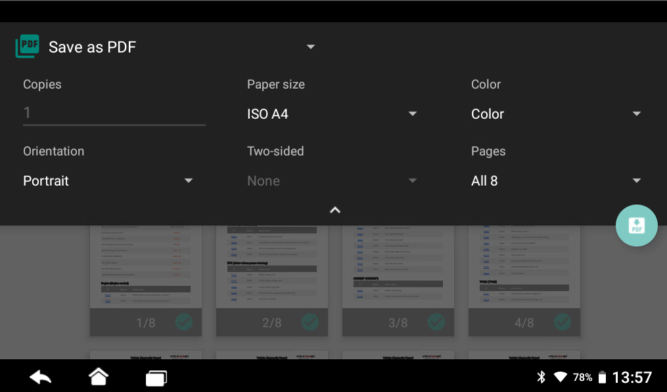Open the Two-sided None dropdown
The height and width of the screenshot is (392, 667).
click(332, 181)
